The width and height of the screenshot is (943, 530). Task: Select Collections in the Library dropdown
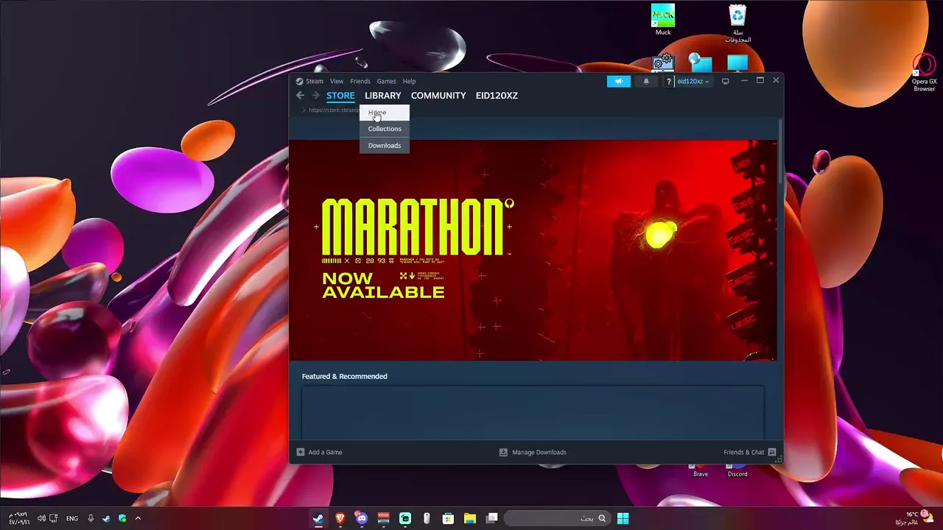tap(385, 129)
